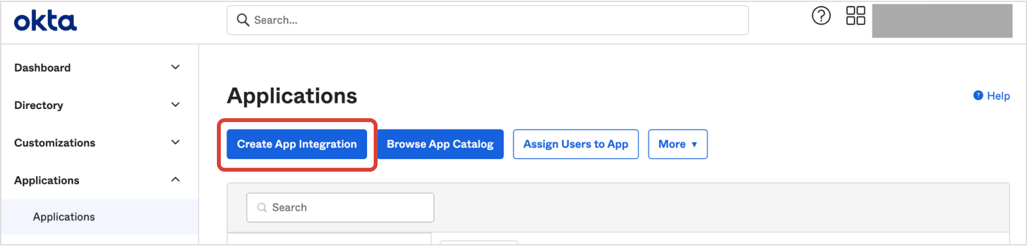The height and width of the screenshot is (246, 1027).
Task: Click the magnifier icon in applications search
Action: [x=262, y=208]
